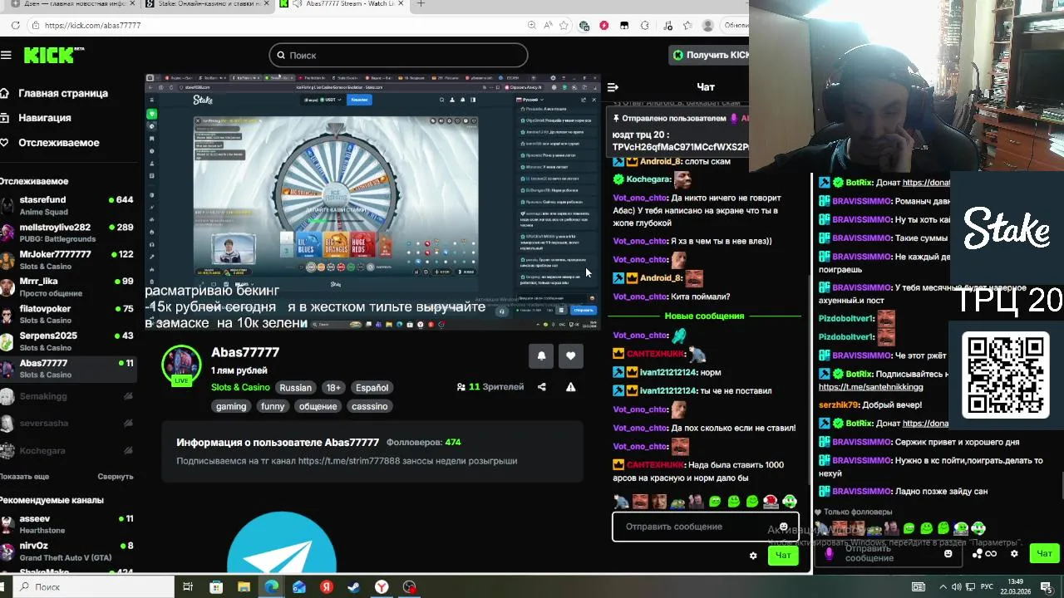The height and width of the screenshot is (598, 1064).
Task: Open Slots & Casino category link
Action: point(240,388)
